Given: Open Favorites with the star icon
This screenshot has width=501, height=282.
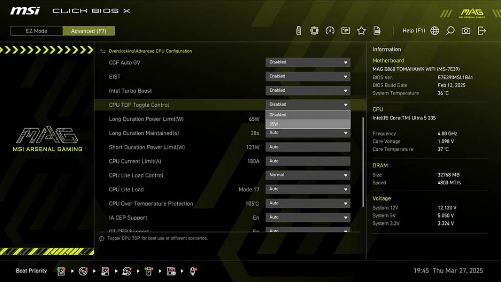Looking at the screenshot, I should (361, 31).
